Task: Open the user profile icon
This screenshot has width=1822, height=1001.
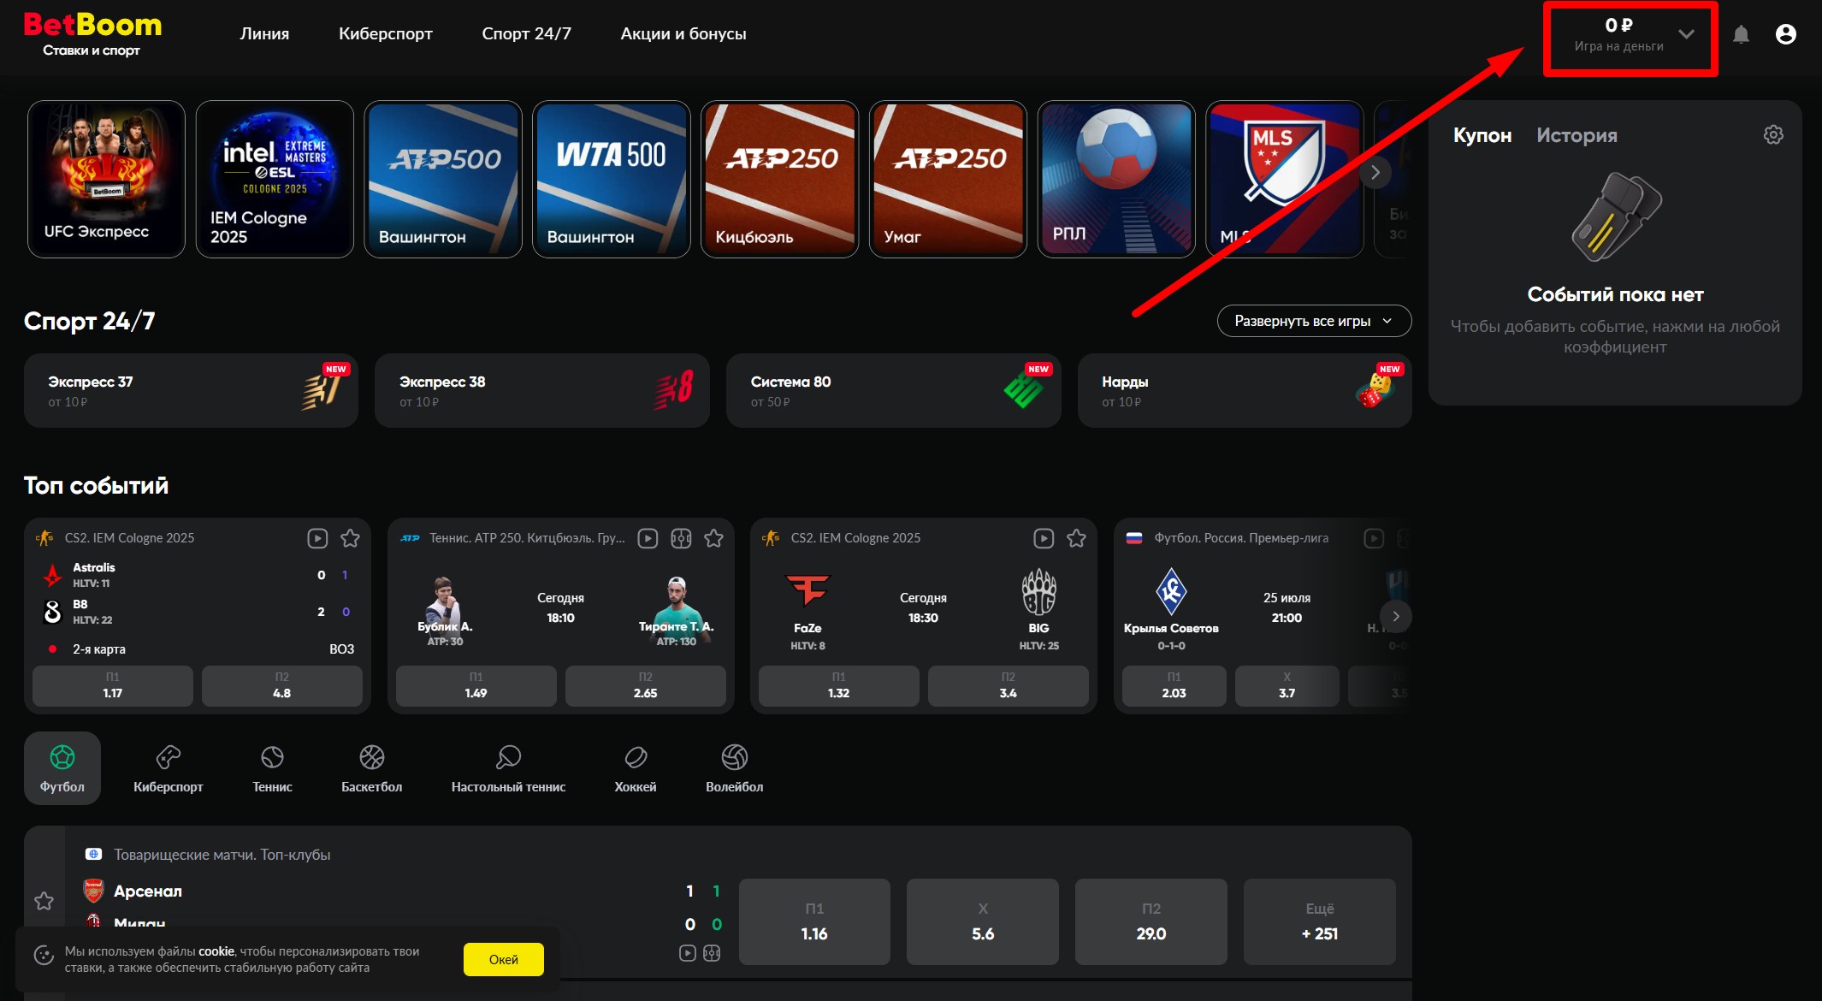Action: [1785, 34]
